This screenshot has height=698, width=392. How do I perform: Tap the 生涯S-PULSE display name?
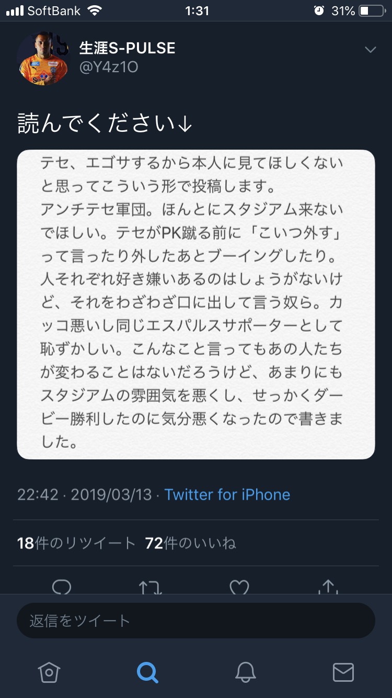127,48
